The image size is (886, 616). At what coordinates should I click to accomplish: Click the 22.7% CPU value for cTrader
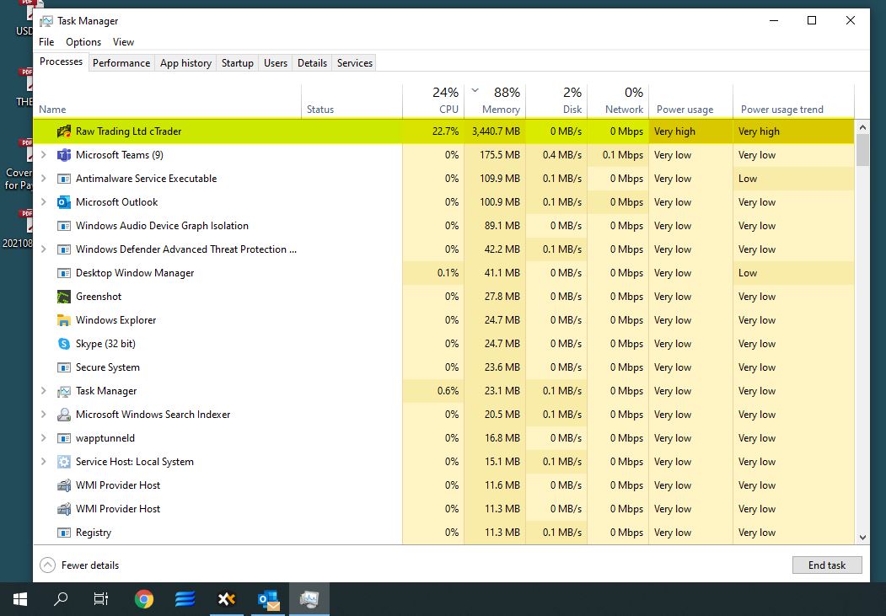pyautogui.click(x=445, y=131)
